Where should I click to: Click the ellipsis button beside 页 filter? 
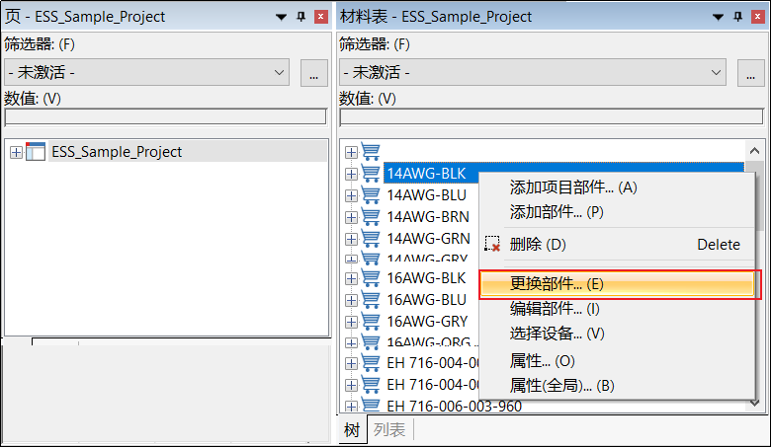tap(313, 73)
